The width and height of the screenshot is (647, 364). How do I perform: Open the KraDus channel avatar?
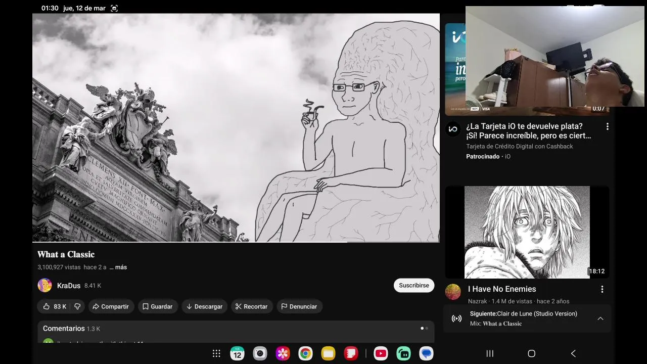click(44, 285)
